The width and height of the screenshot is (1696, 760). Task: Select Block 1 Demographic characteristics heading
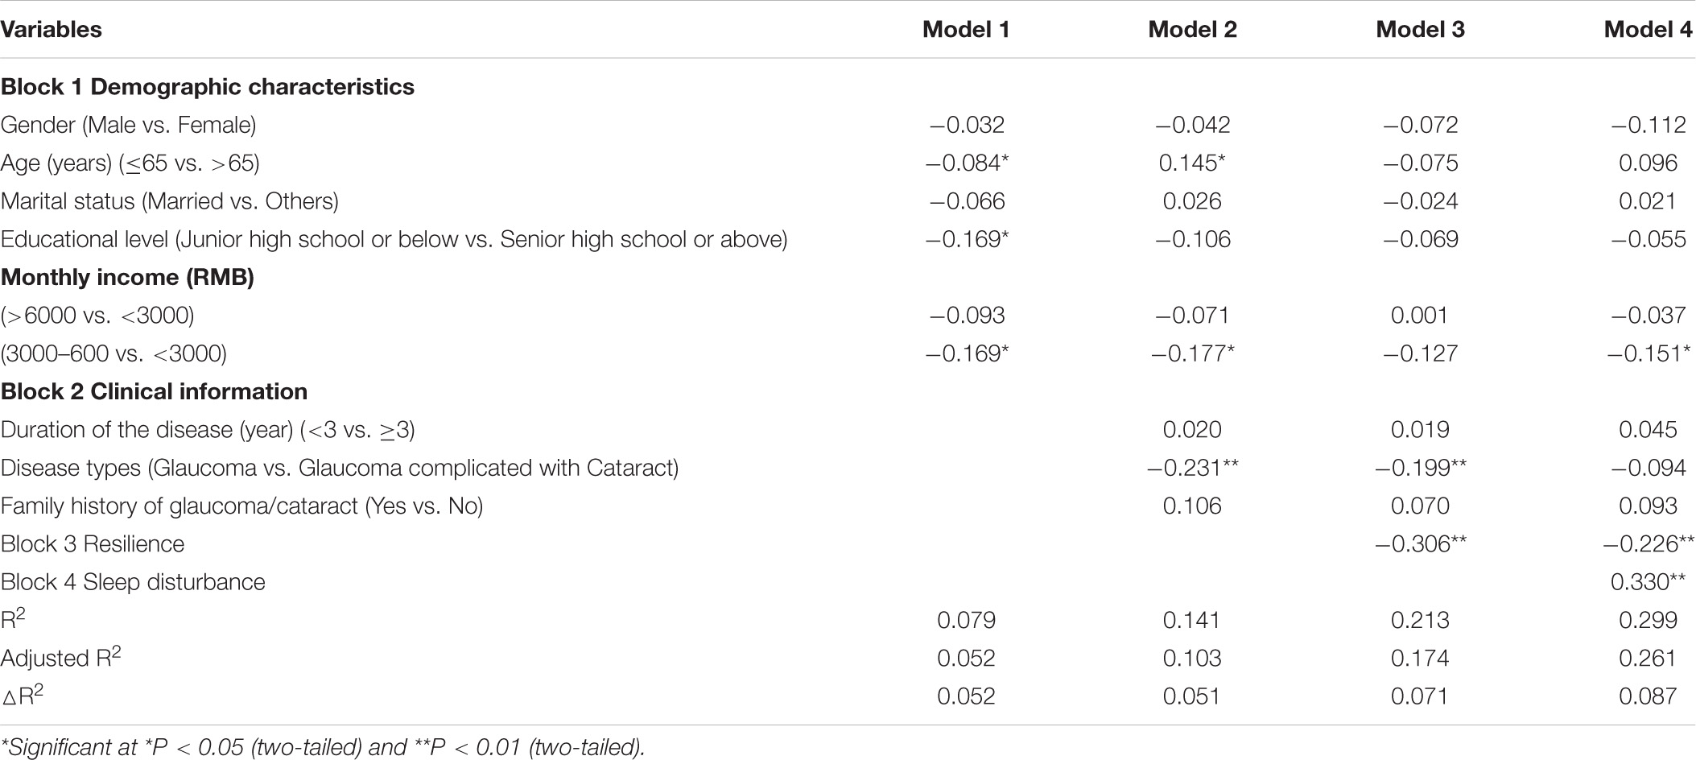(208, 87)
